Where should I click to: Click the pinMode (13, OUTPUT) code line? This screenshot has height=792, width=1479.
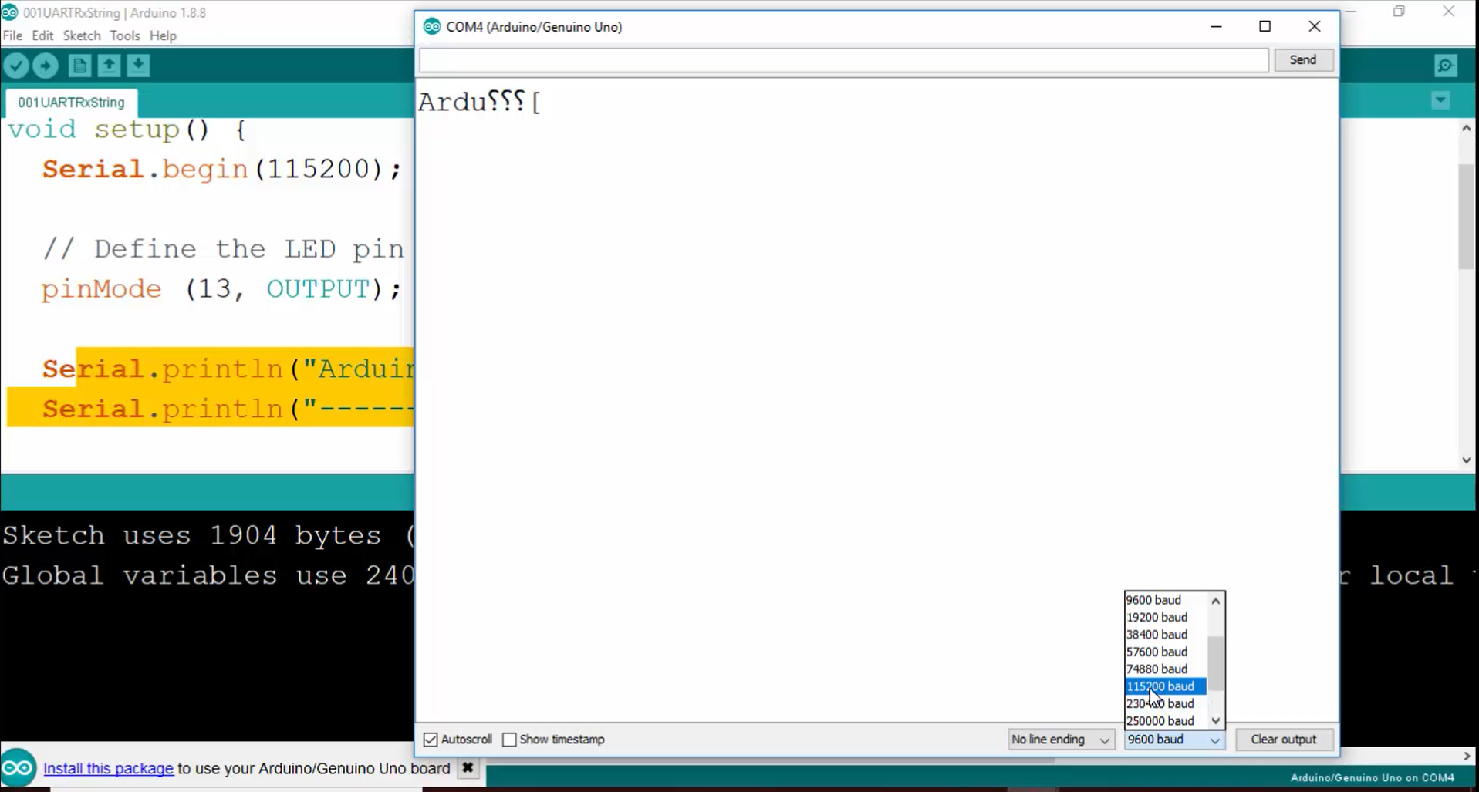coord(221,289)
